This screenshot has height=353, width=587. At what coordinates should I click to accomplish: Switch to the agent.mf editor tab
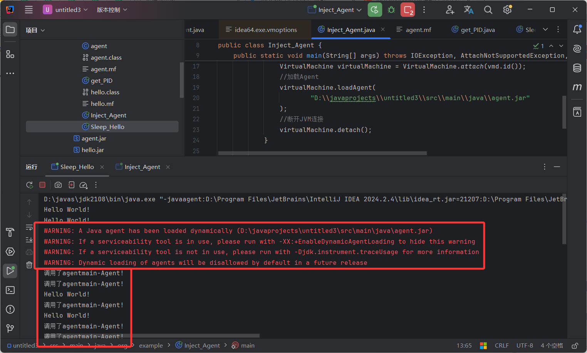tap(419, 29)
